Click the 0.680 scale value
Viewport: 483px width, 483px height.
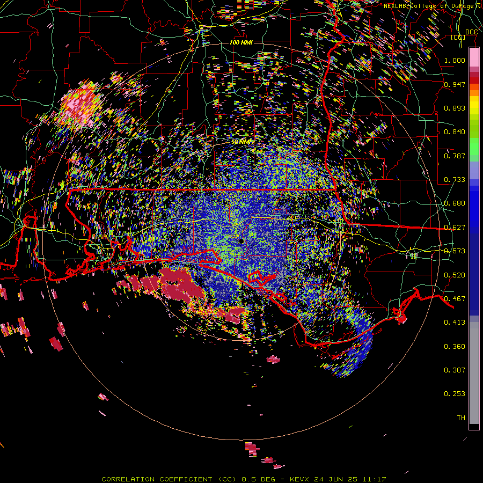(455, 203)
